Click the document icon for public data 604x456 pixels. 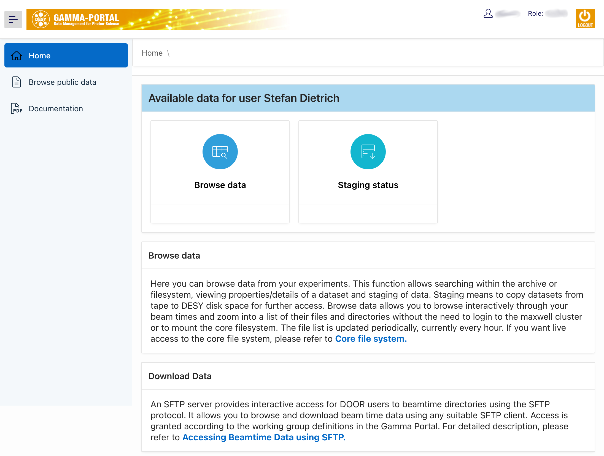[17, 82]
